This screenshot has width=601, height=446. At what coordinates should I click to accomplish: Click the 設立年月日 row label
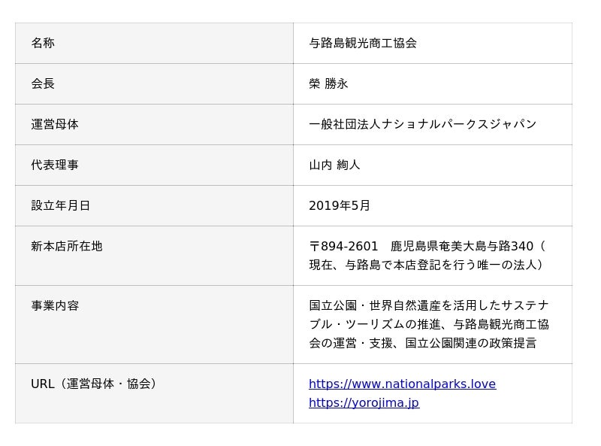tap(61, 206)
